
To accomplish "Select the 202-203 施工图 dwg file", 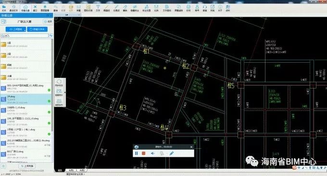I will point(26,143).
